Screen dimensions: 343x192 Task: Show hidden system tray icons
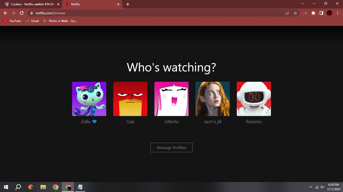pos(311,187)
